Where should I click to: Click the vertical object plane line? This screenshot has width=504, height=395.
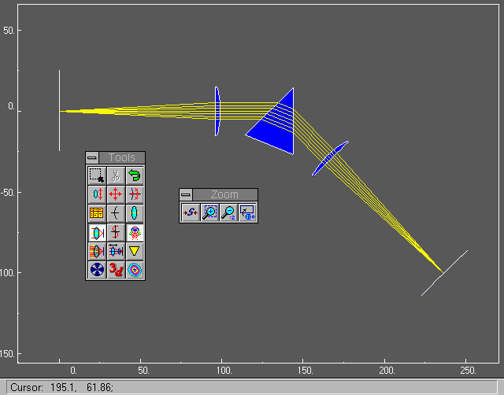59,110
